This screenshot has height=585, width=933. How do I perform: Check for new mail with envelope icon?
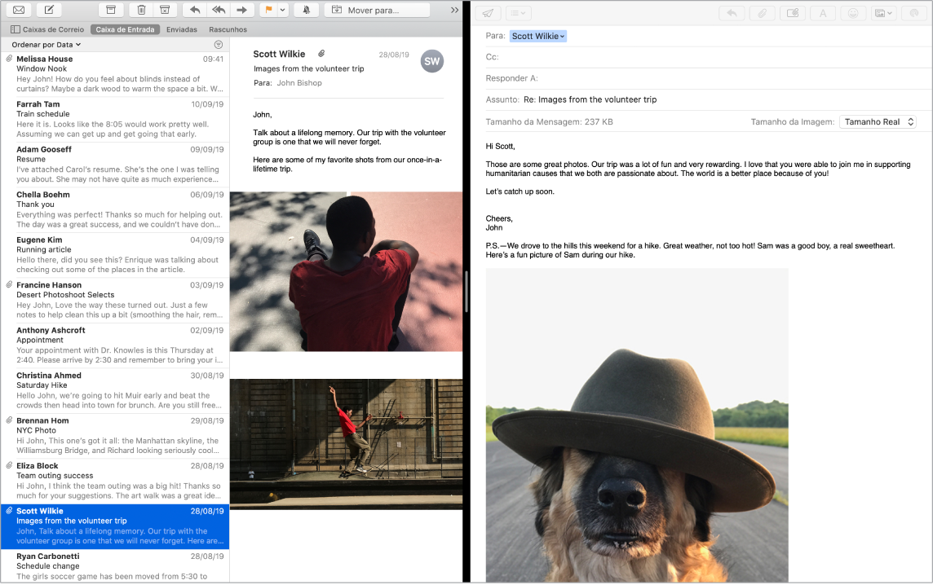tap(18, 11)
